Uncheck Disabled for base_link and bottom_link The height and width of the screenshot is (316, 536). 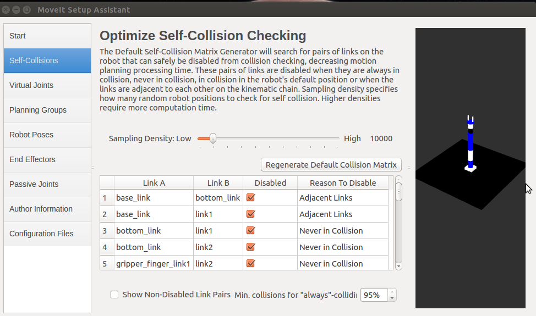pyautogui.click(x=250, y=198)
